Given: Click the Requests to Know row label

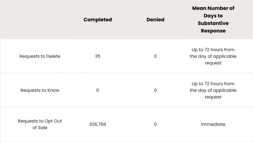Looking at the screenshot, I should pyautogui.click(x=40, y=90).
